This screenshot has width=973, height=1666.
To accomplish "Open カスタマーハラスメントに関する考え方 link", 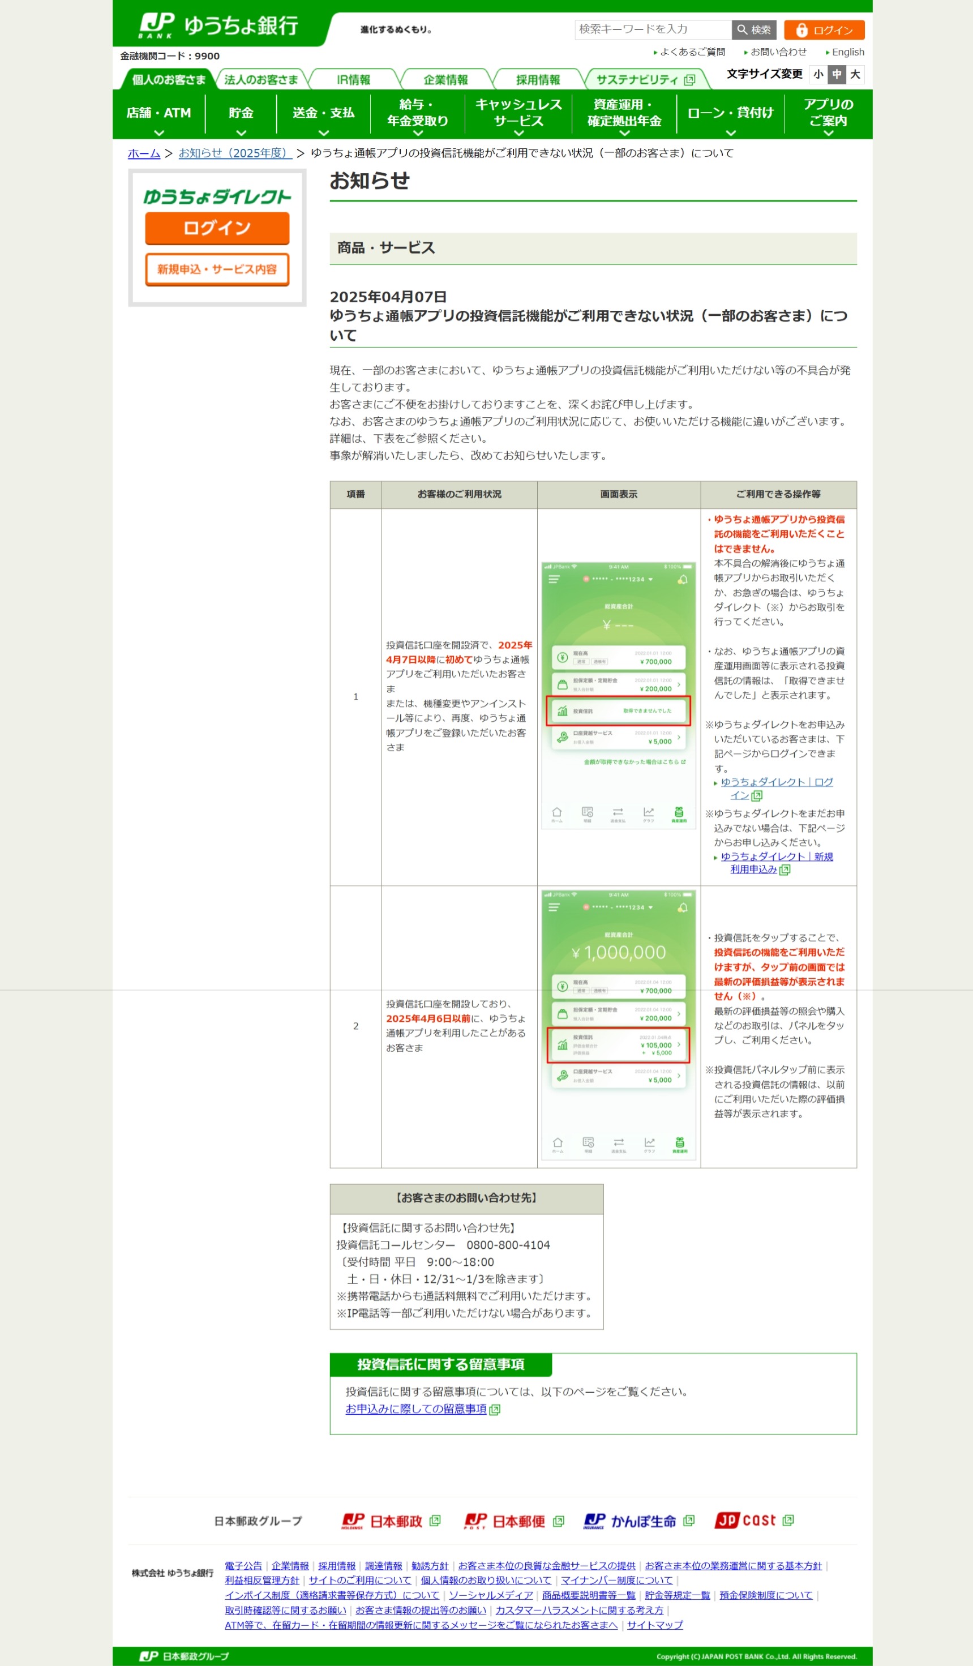I will (580, 1611).
